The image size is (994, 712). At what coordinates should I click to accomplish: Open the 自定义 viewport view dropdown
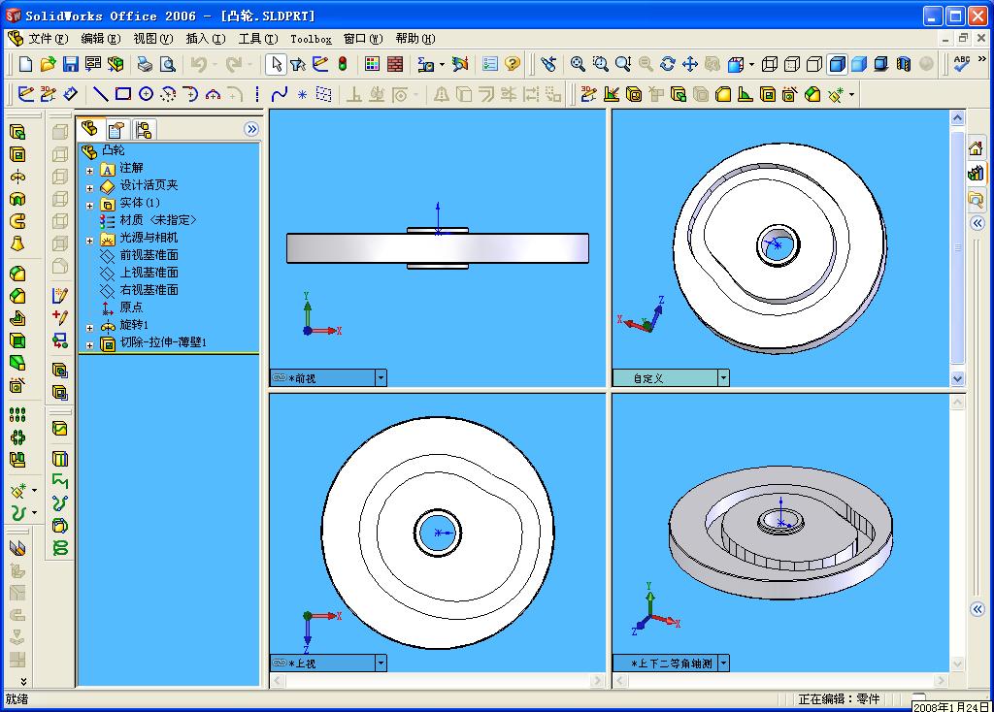pos(723,378)
